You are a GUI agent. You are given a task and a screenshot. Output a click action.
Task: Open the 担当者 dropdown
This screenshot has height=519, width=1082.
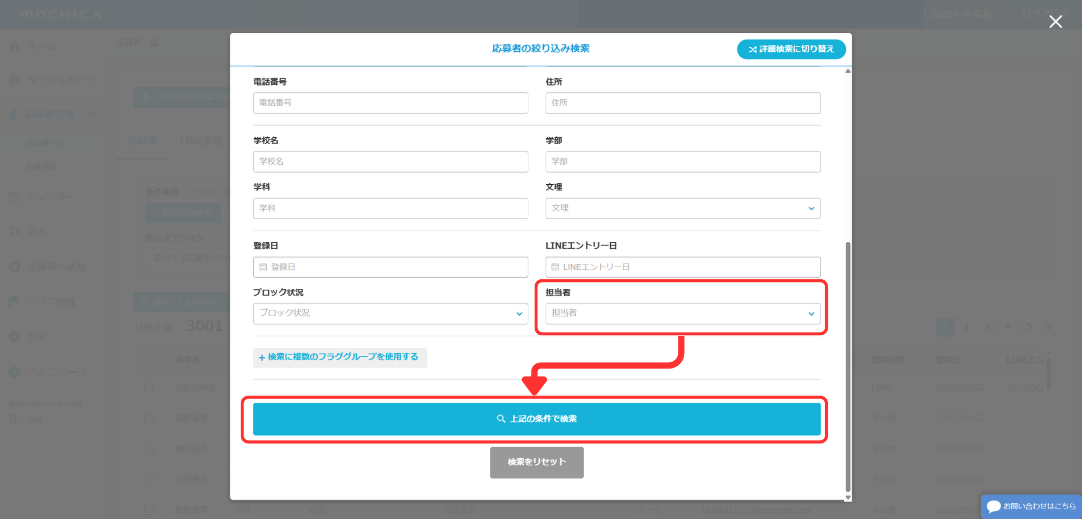click(683, 314)
